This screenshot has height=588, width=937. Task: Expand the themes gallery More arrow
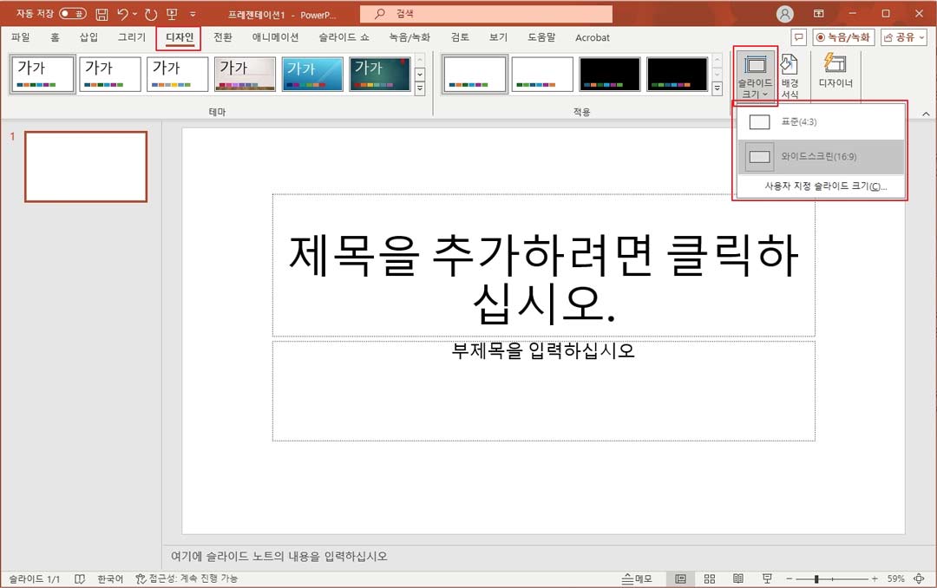point(420,88)
